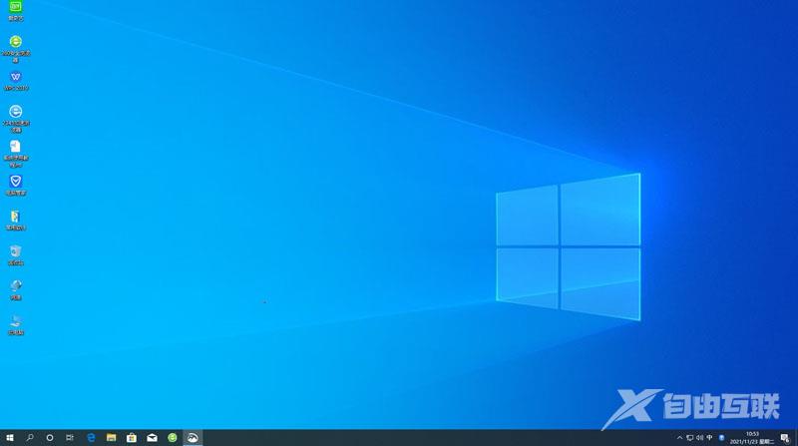The image size is (798, 446).
Task: Select the Recycle Bin desktop icon
Action: tap(15, 251)
